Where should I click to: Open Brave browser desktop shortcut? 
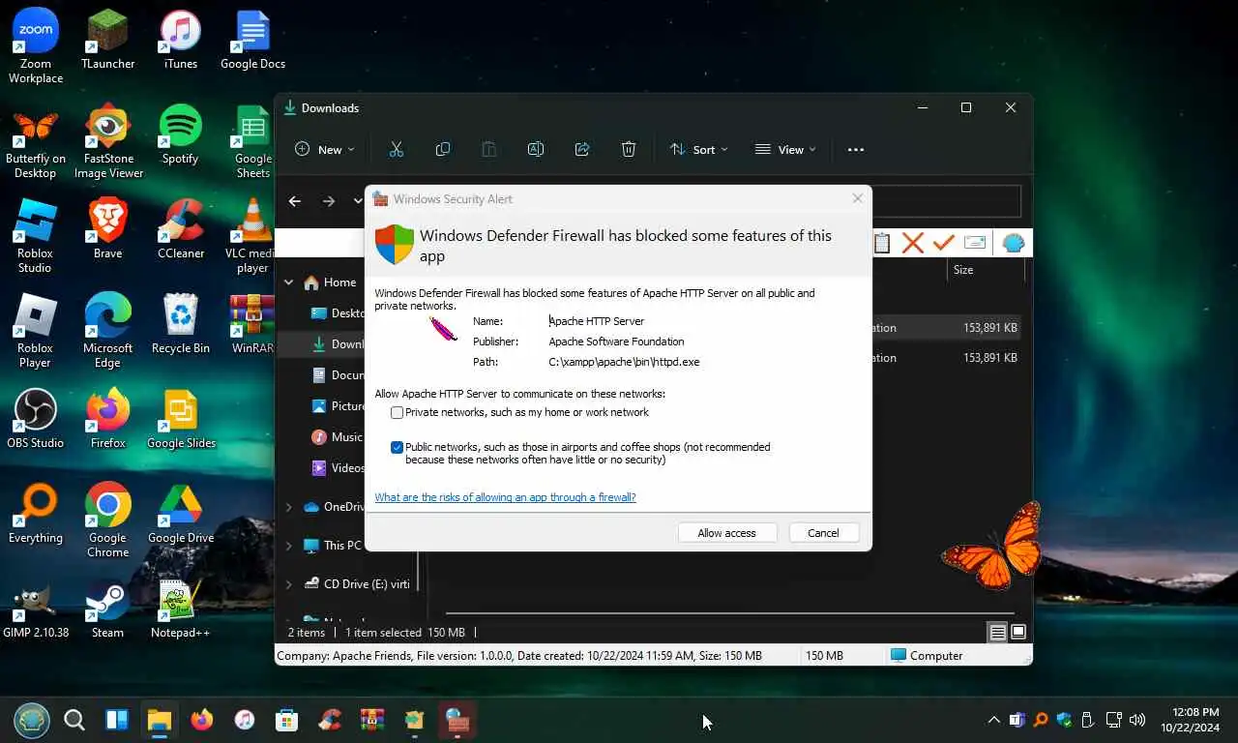click(x=107, y=229)
